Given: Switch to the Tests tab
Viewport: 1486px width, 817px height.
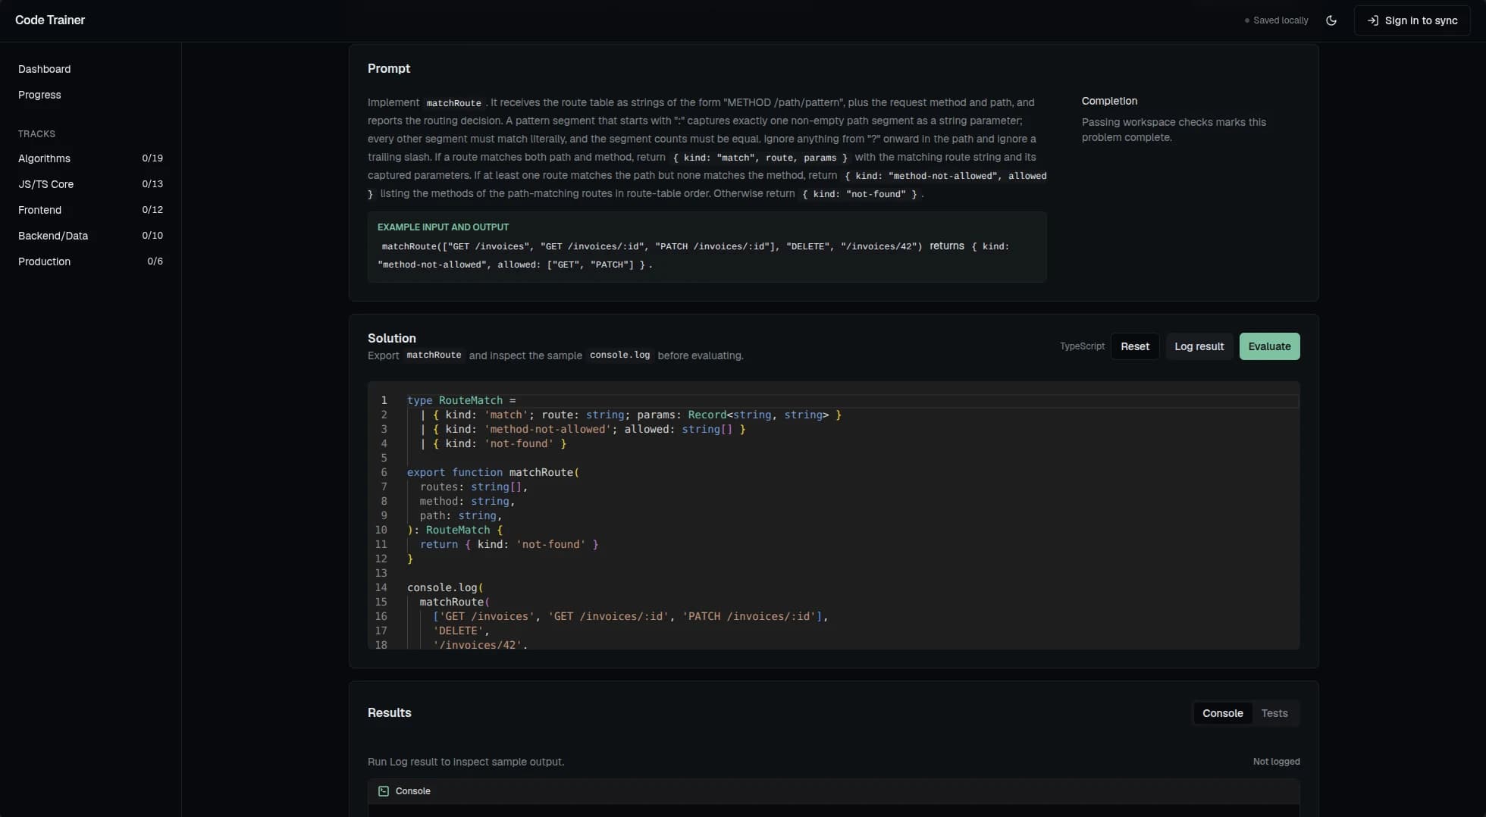Looking at the screenshot, I should [1274, 713].
